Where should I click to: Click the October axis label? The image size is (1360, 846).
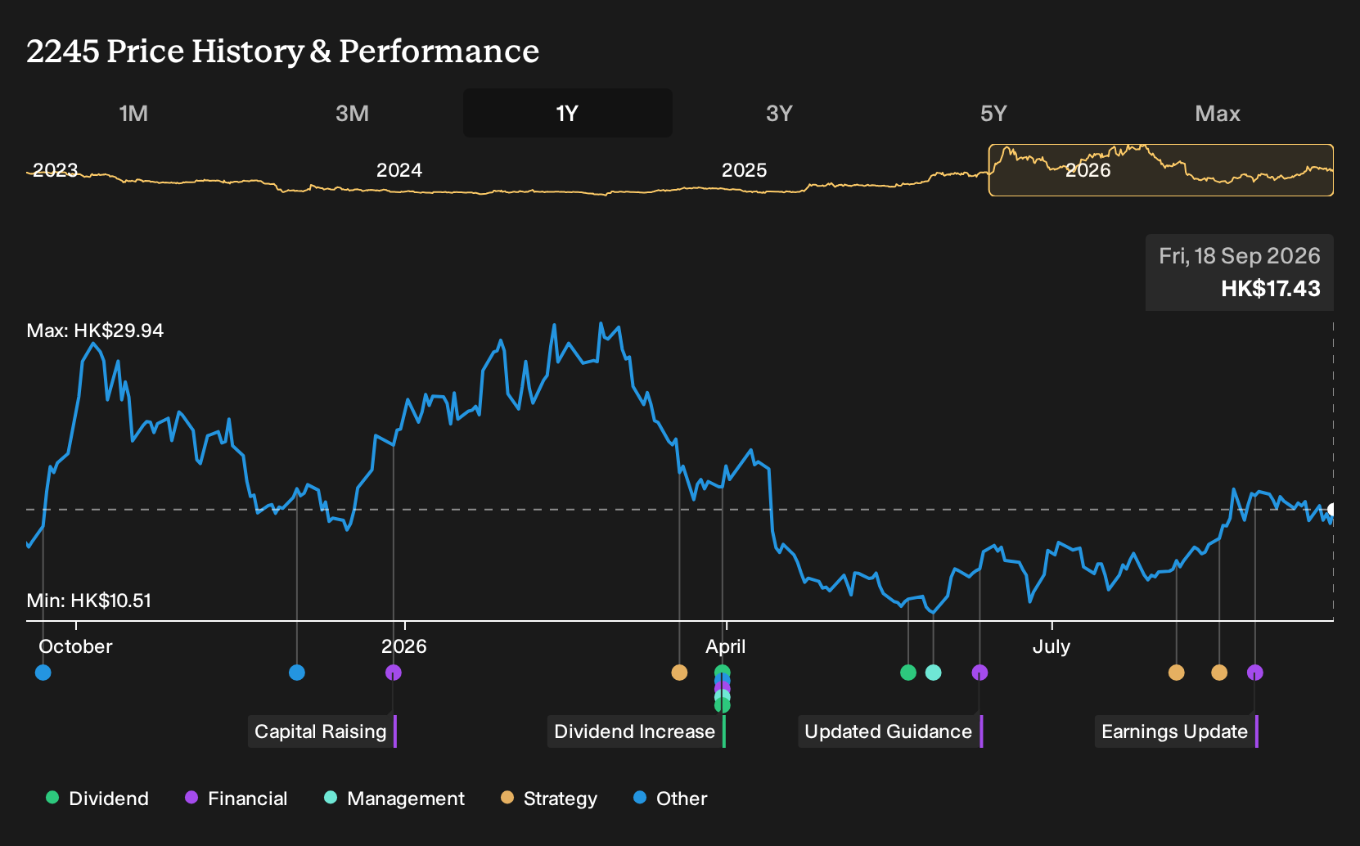(75, 646)
